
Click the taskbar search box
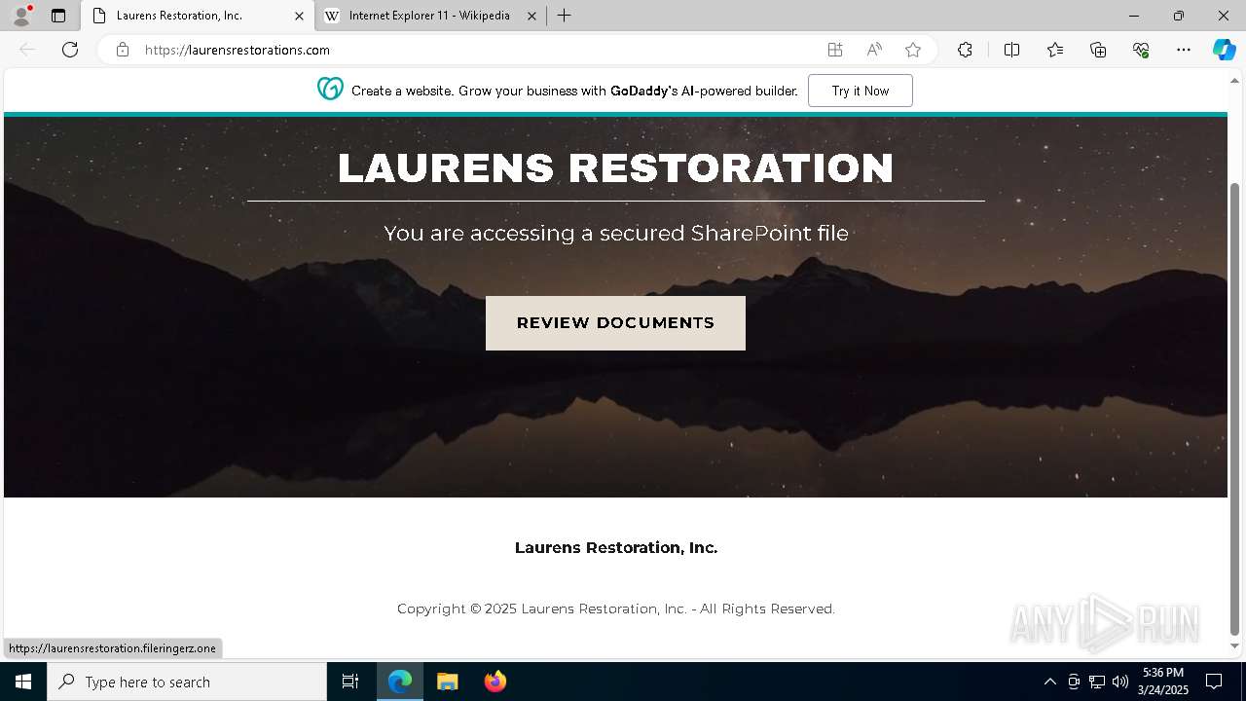[187, 682]
